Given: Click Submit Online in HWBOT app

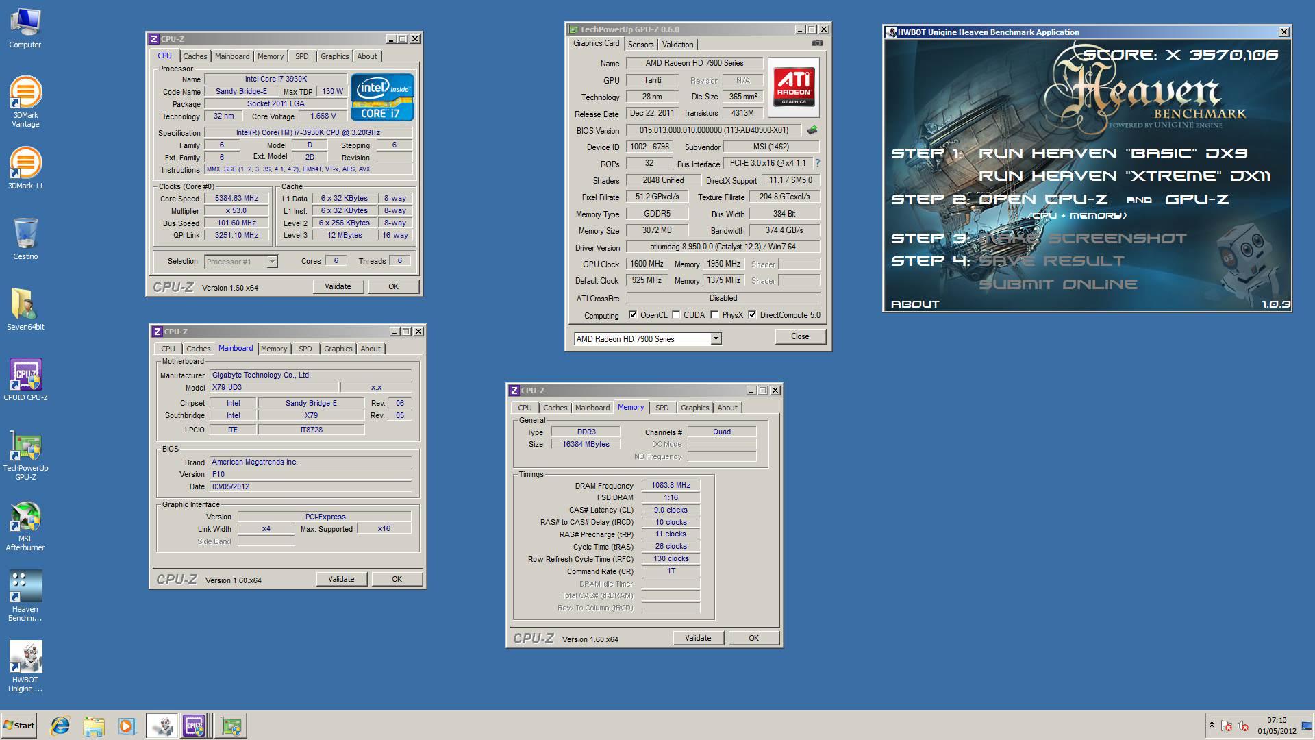Looking at the screenshot, I should pyautogui.click(x=1058, y=284).
